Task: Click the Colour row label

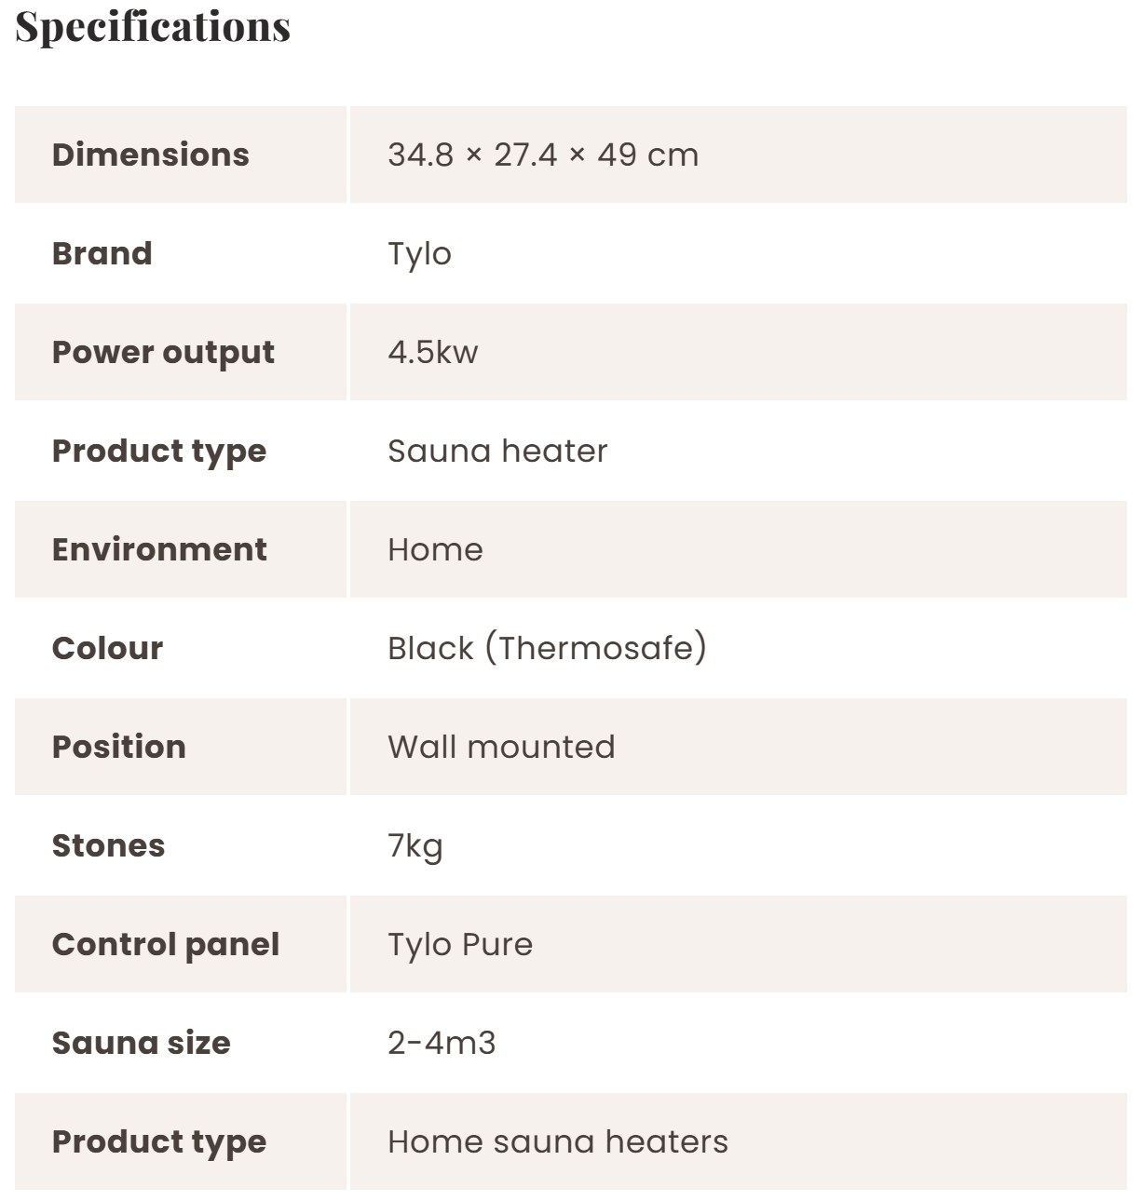Action: pyautogui.click(x=107, y=648)
